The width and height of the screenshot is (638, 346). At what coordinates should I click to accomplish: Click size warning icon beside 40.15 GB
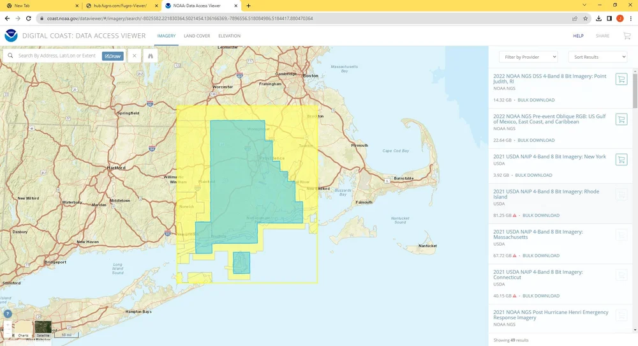tap(514, 296)
